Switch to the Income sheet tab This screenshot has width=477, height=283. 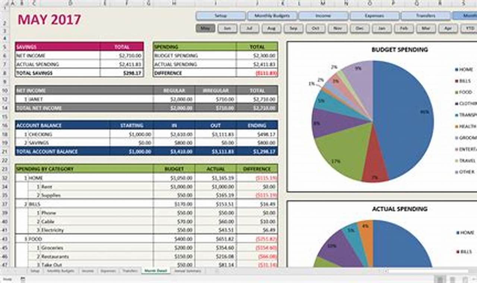click(88, 271)
